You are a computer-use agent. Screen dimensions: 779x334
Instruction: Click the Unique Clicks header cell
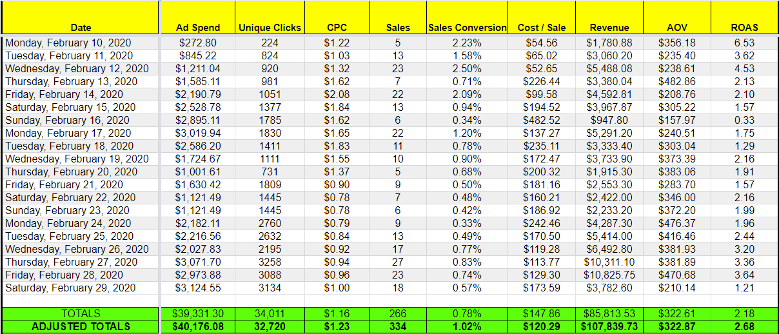coord(270,18)
